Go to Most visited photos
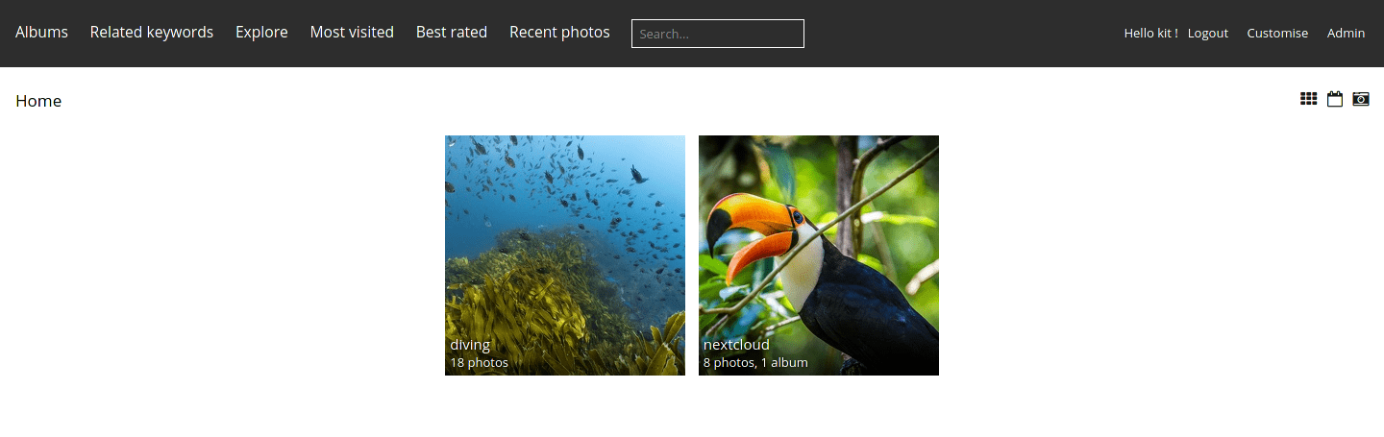This screenshot has width=1384, height=437. pyautogui.click(x=352, y=32)
